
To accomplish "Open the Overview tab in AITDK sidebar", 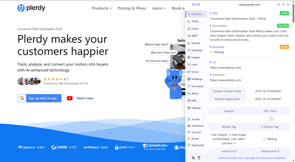I will tap(196, 14).
